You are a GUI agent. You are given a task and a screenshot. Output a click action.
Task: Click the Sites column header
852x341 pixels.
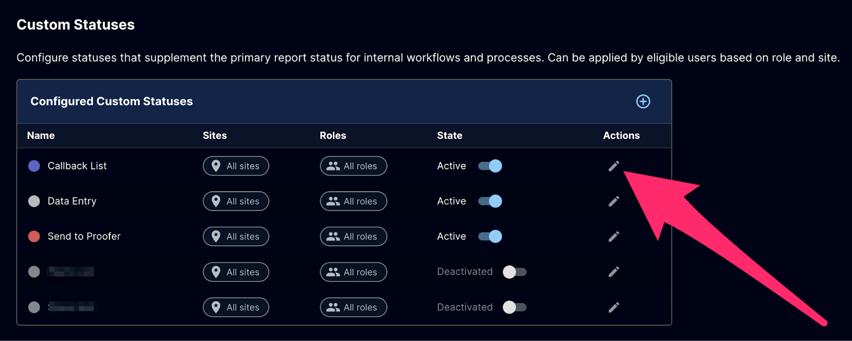pyautogui.click(x=215, y=136)
